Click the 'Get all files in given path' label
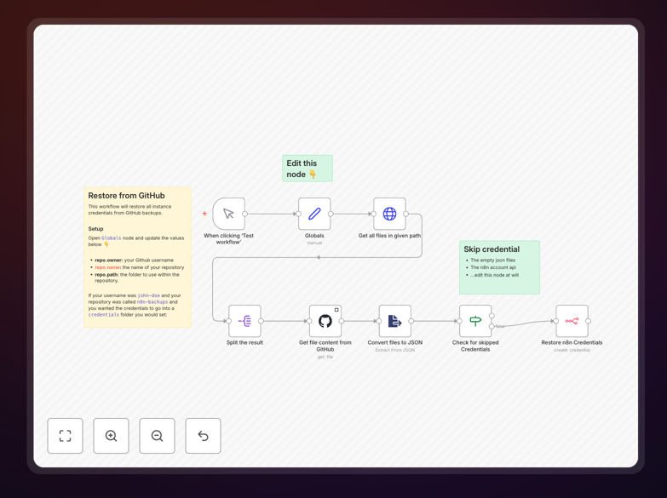Screen dimensions: 667x498 [389, 236]
